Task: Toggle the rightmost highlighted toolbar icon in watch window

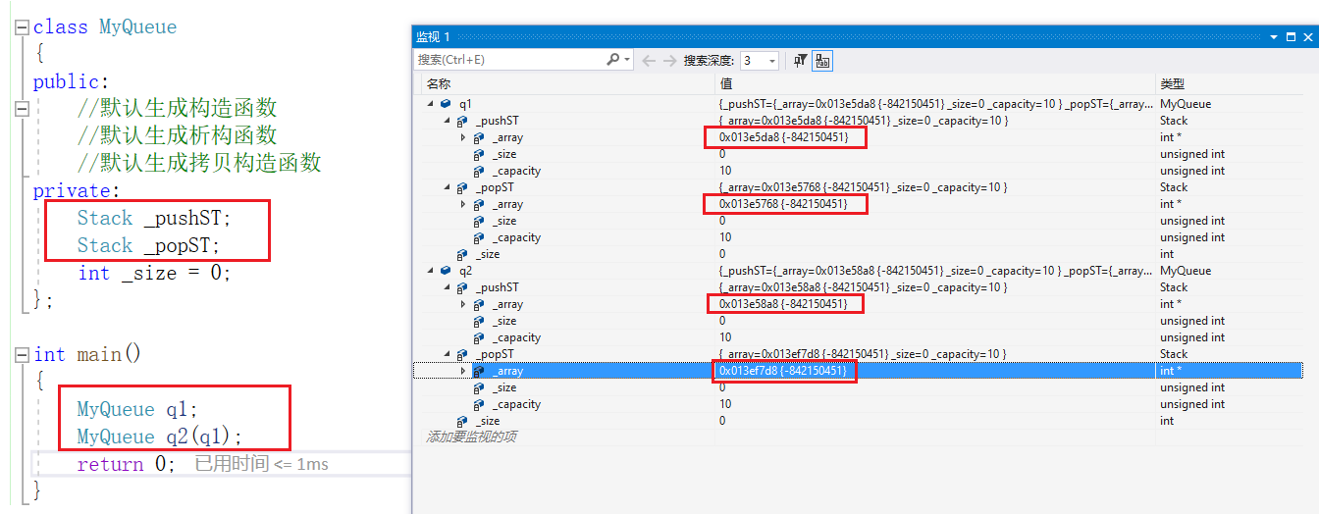Action: point(822,61)
